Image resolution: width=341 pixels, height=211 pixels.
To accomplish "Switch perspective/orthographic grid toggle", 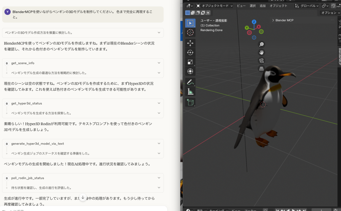I will (x=261, y=68).
